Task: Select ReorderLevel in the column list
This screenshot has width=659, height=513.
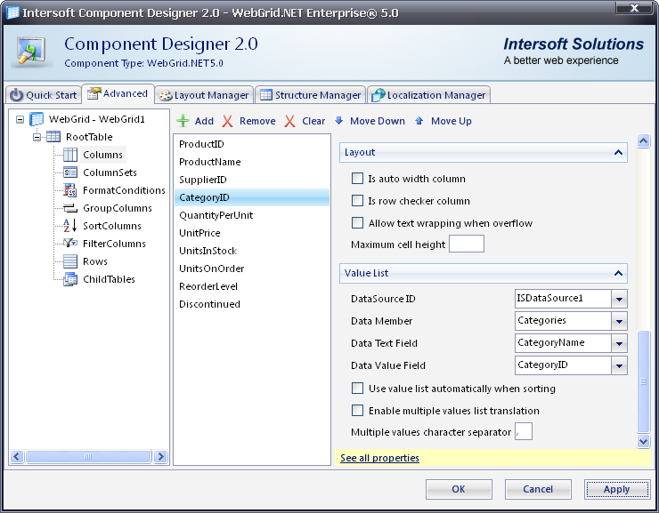Action: click(252, 286)
